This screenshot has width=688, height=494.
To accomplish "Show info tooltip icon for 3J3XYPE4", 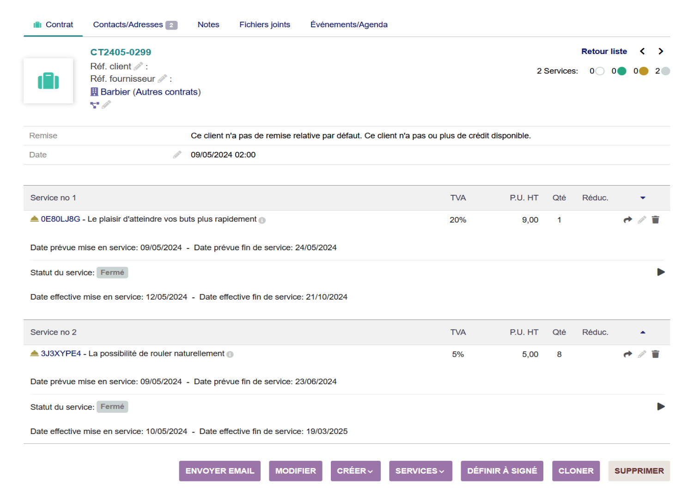I will pos(230,355).
